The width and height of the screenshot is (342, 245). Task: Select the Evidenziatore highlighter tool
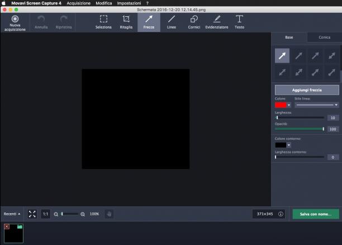[x=217, y=22]
